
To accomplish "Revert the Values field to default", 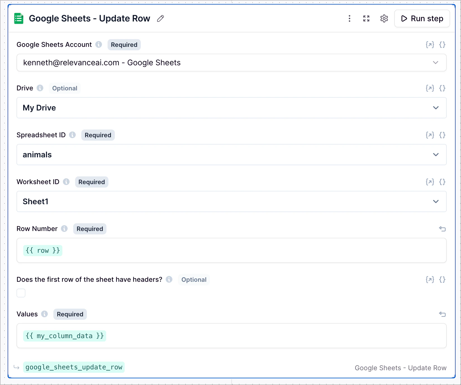I will pos(442,314).
